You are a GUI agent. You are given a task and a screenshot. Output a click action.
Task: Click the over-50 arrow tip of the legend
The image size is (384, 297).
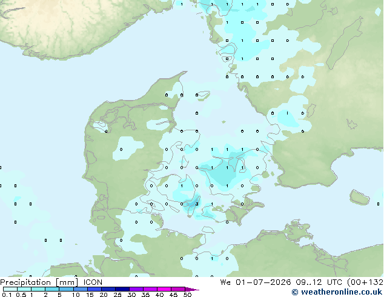coord(192,289)
